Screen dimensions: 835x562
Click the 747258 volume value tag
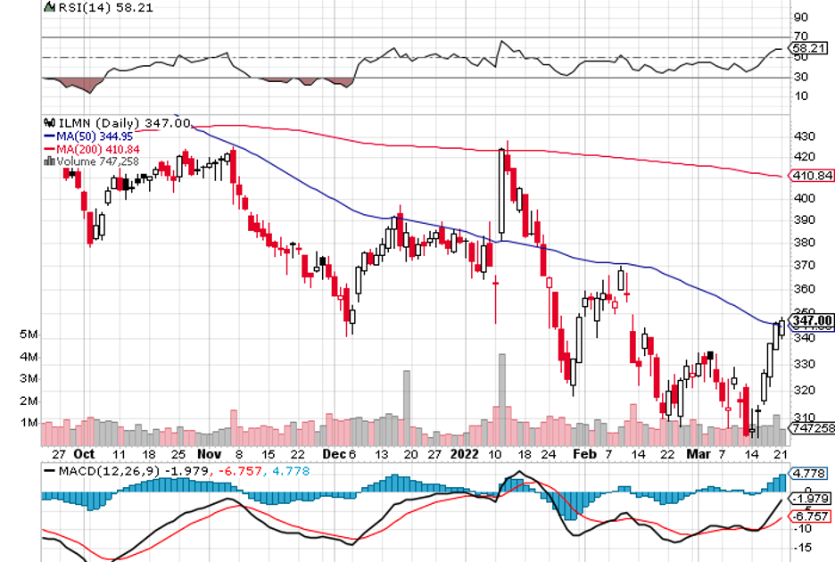pos(812,429)
